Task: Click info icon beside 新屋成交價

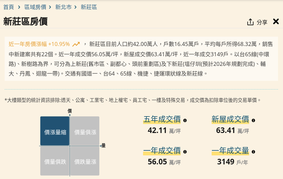Action: pos(254,120)
